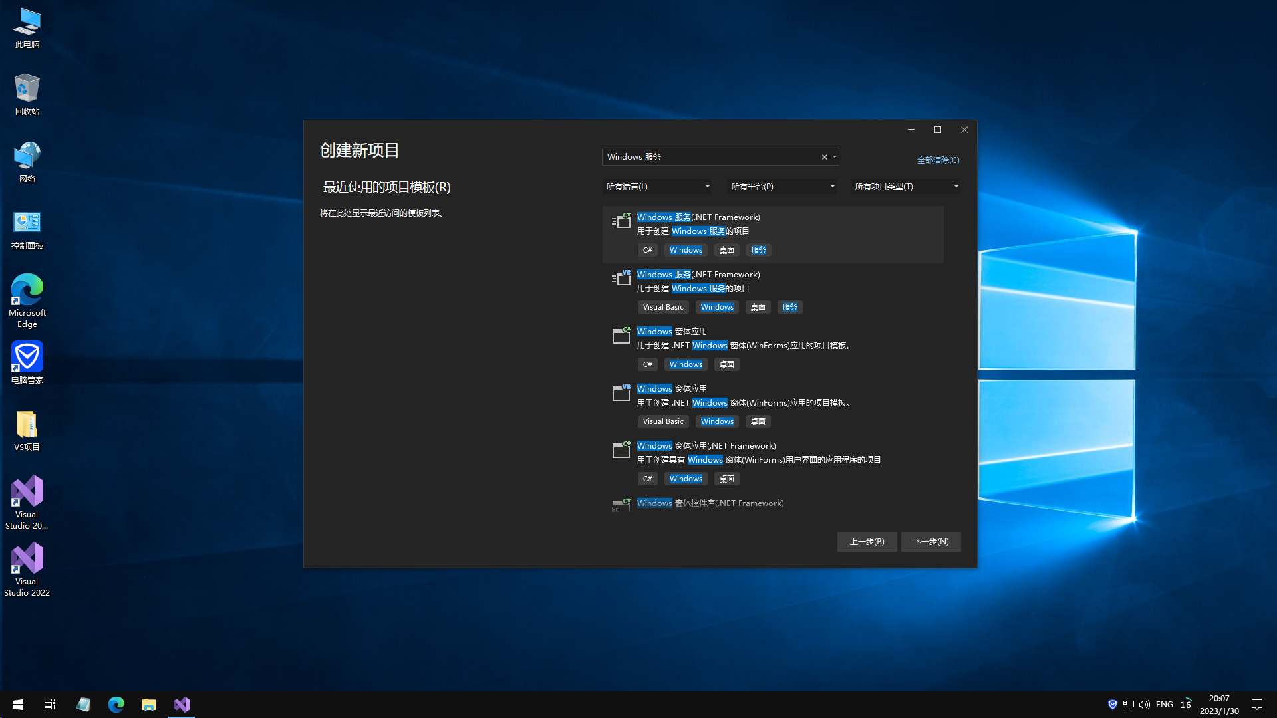
Task: Choose the C# Windows 窗体应用 template icon
Action: (621, 335)
